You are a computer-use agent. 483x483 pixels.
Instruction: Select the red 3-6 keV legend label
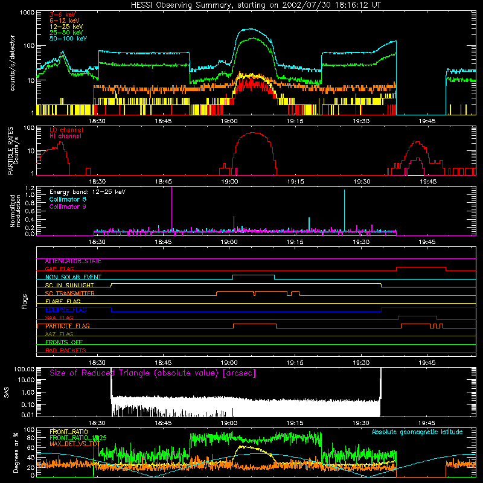click(63, 14)
